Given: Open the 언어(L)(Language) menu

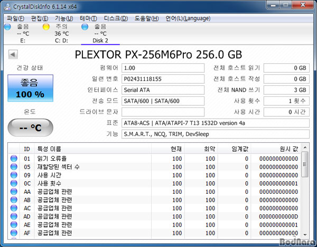Looking at the screenshot, I should click(x=188, y=18).
